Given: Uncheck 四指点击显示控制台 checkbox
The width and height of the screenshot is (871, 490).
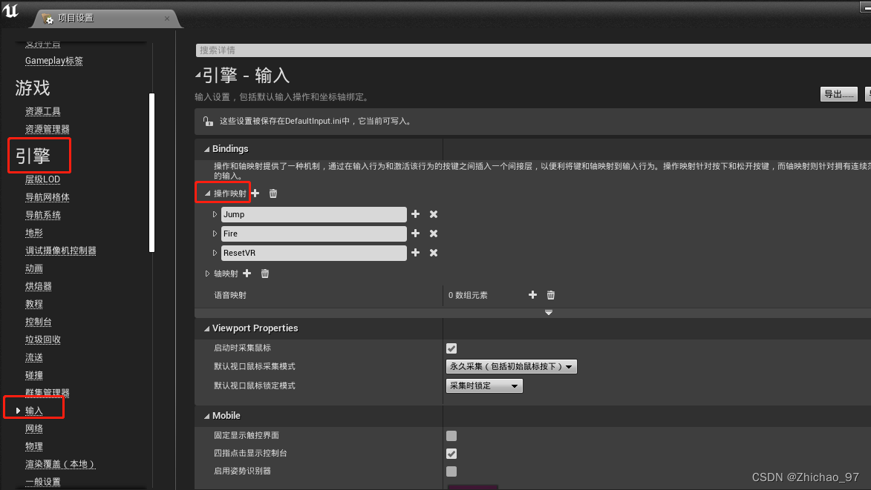Looking at the screenshot, I should (451, 454).
